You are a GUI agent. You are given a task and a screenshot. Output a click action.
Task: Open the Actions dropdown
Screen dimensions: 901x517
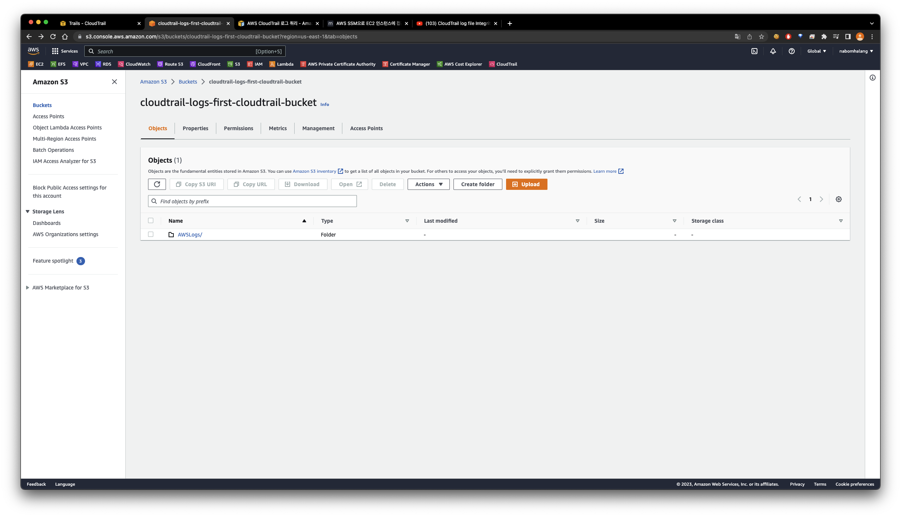tap(428, 184)
